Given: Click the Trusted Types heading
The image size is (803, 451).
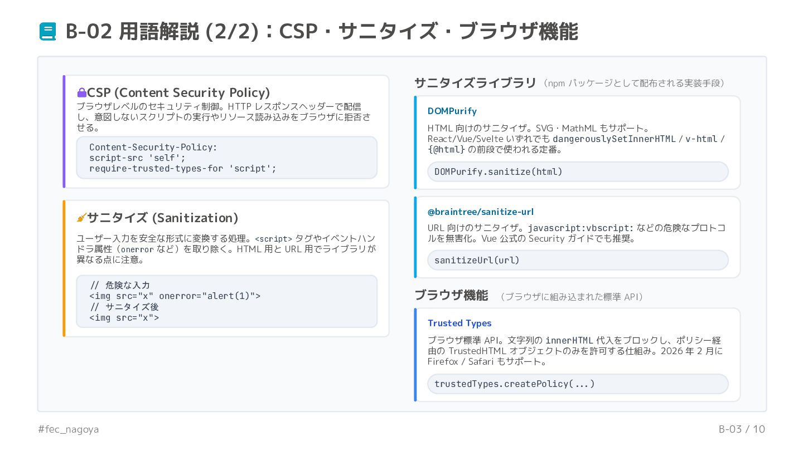Looking at the screenshot, I should click(x=459, y=323).
